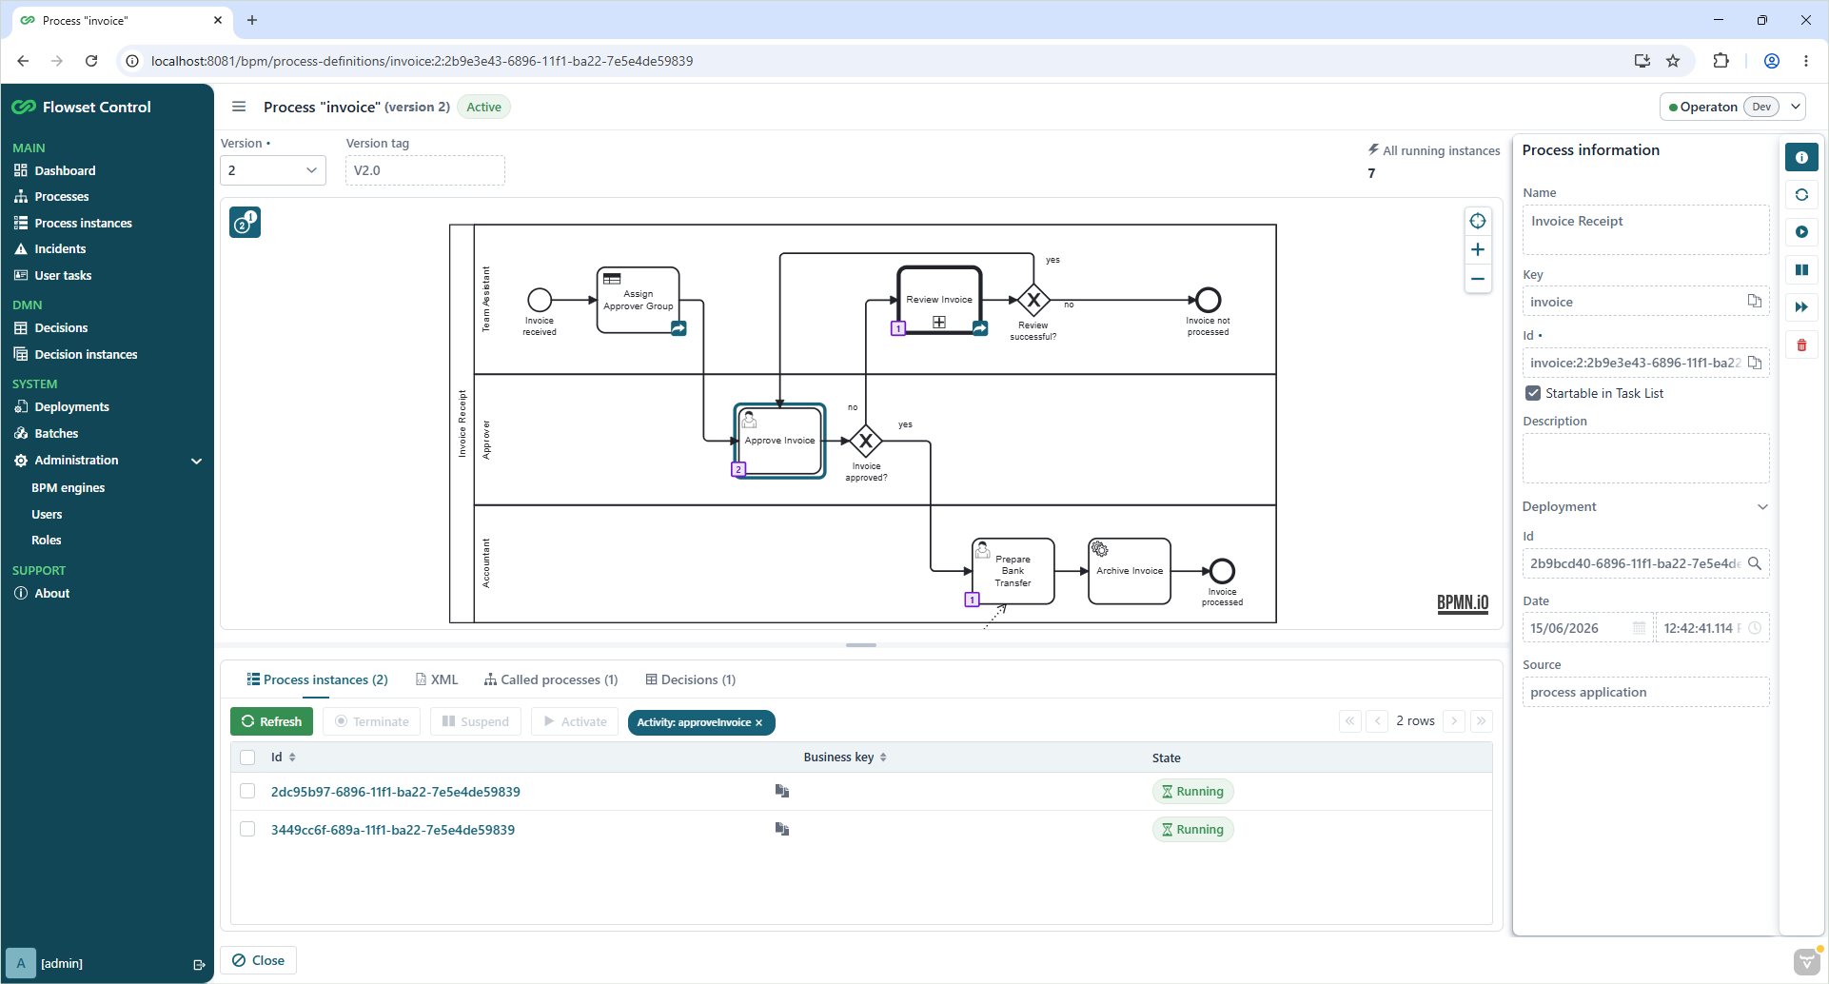This screenshot has width=1829, height=984.
Task: Click the red delete trash icon
Action: [1801, 344]
